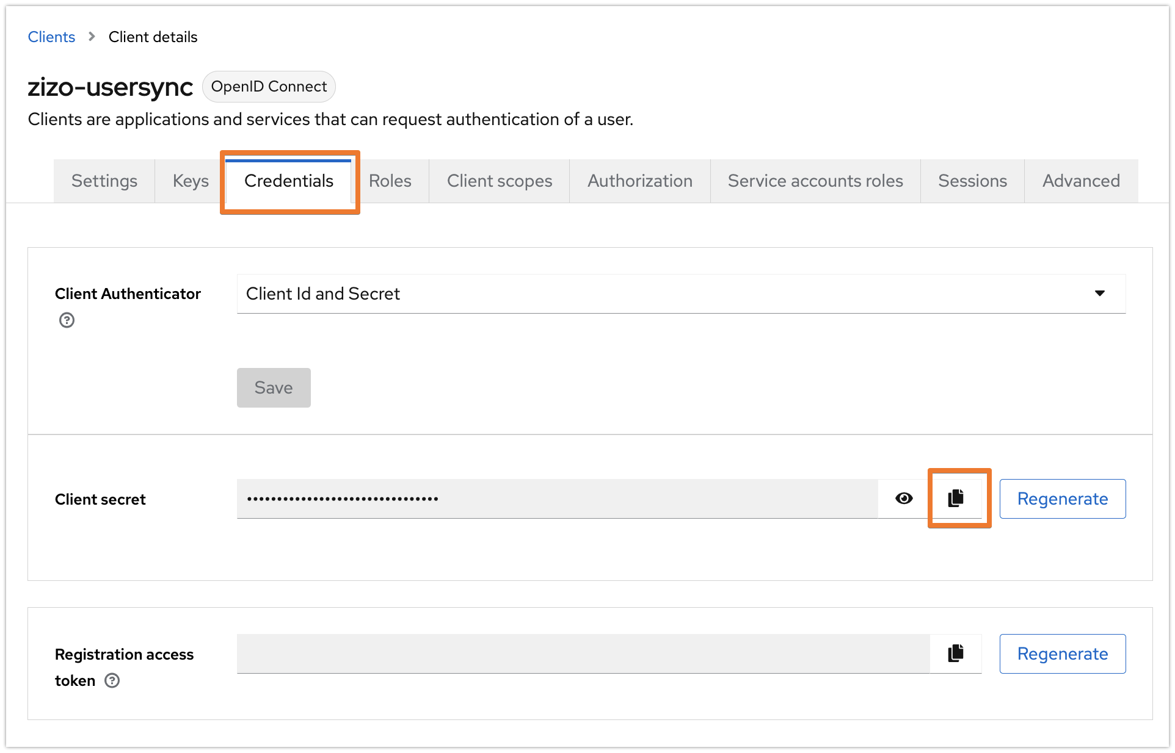
Task: Copy the registration access token
Action: [956, 654]
